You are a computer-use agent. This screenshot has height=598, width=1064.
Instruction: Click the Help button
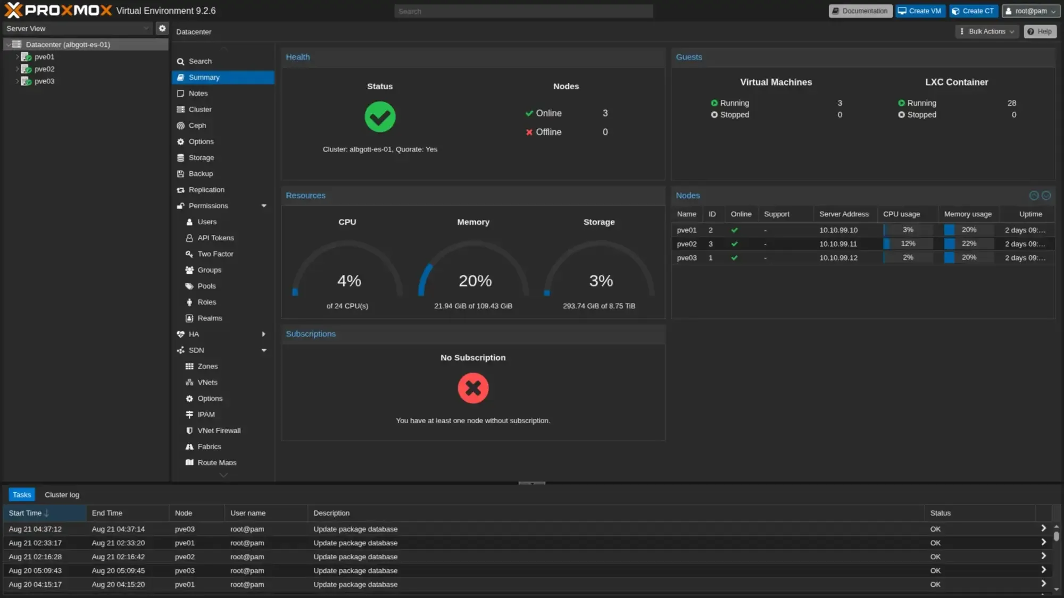(1040, 31)
